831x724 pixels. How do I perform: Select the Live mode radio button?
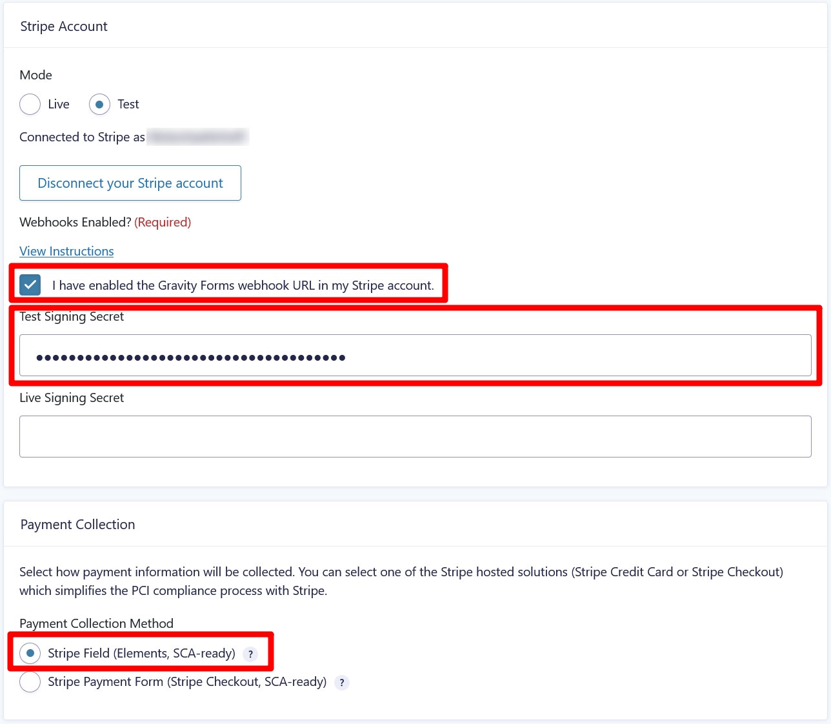30,104
